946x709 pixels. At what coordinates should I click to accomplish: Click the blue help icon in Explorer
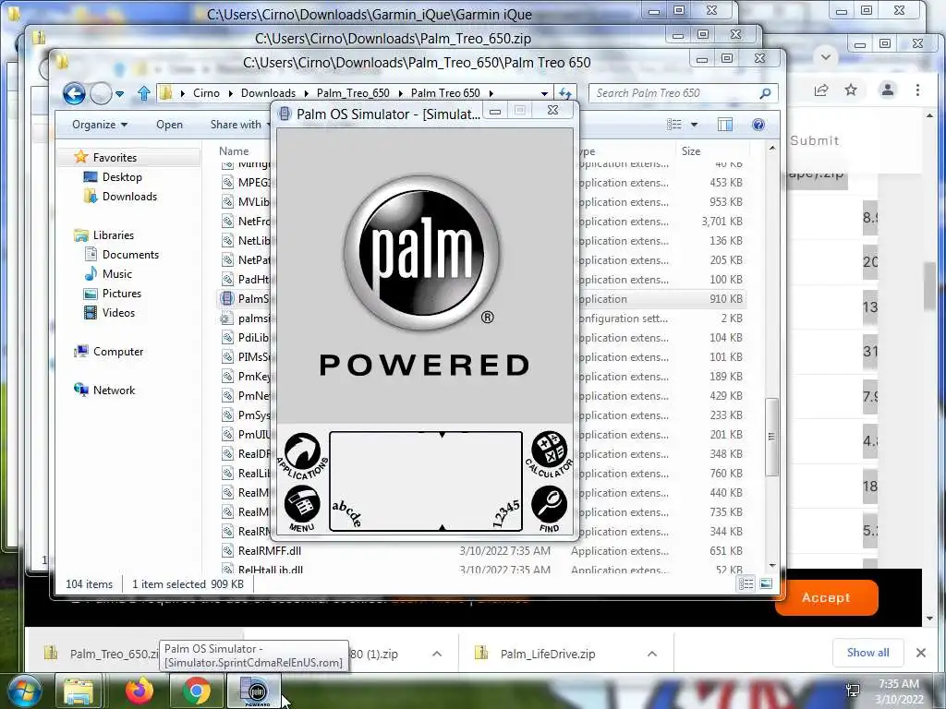(758, 125)
